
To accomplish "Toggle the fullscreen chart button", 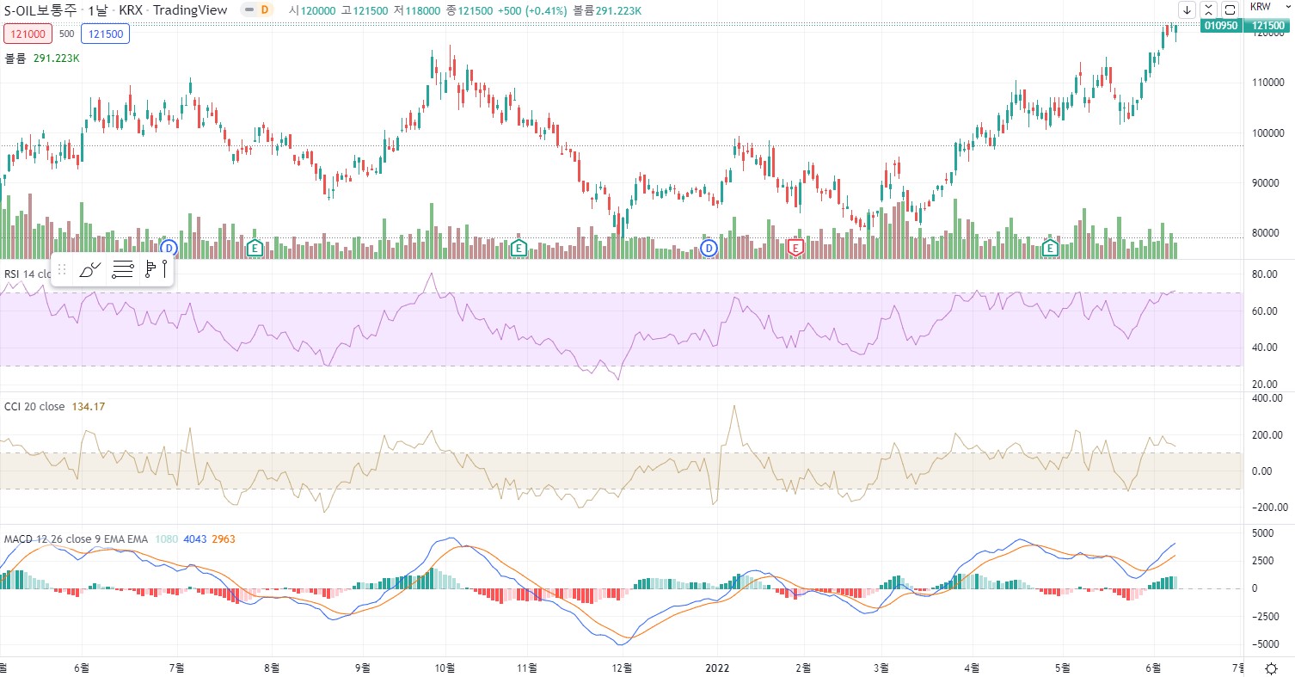I will pyautogui.click(x=1231, y=9).
